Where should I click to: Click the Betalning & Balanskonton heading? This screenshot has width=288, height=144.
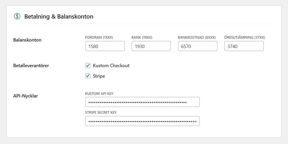coord(59,16)
